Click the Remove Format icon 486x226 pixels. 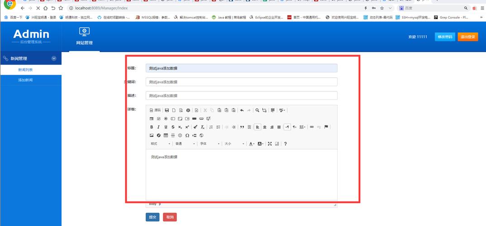pyautogui.click(x=202, y=127)
